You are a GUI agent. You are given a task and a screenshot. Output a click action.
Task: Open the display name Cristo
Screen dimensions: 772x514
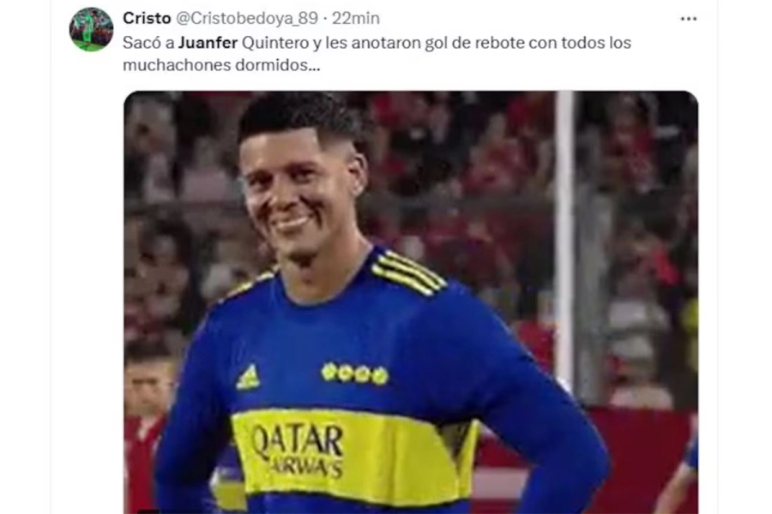point(147,18)
